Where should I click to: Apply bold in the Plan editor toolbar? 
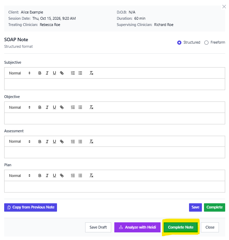[40, 176]
